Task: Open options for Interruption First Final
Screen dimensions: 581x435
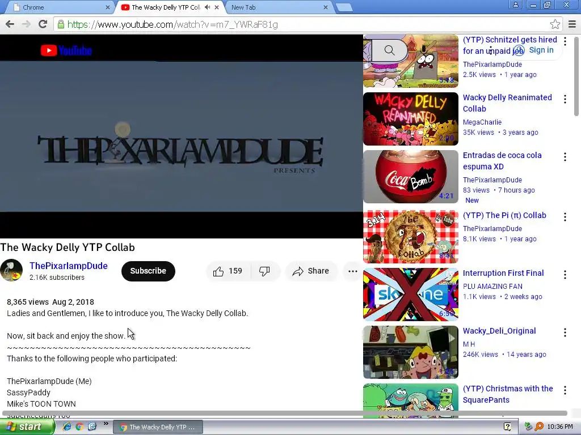Action: [x=565, y=275]
